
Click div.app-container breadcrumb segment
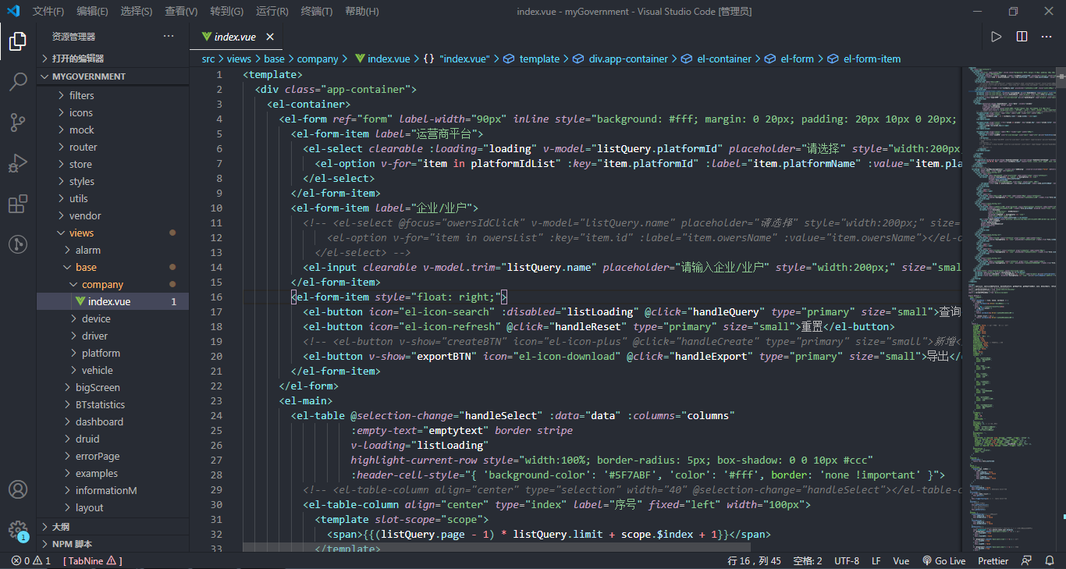pos(620,59)
